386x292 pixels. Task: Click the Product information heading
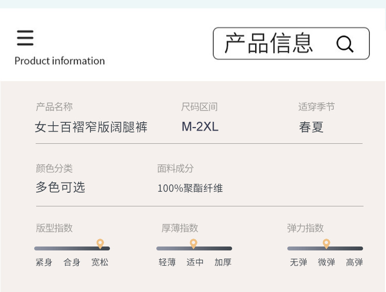point(60,61)
